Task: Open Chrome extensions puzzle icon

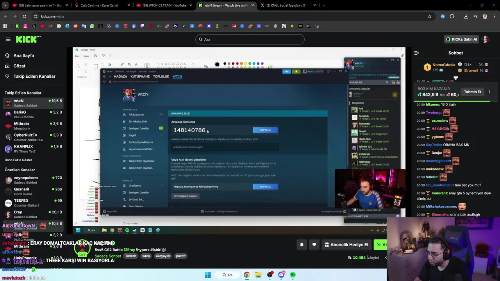Action: tap(452, 16)
